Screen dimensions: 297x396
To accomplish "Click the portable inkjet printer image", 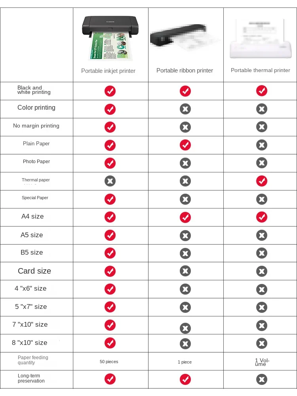I will (107, 37).
